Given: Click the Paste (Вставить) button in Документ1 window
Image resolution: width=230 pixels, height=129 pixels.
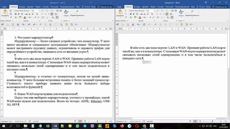Looking at the screenshot, I should [5, 14].
